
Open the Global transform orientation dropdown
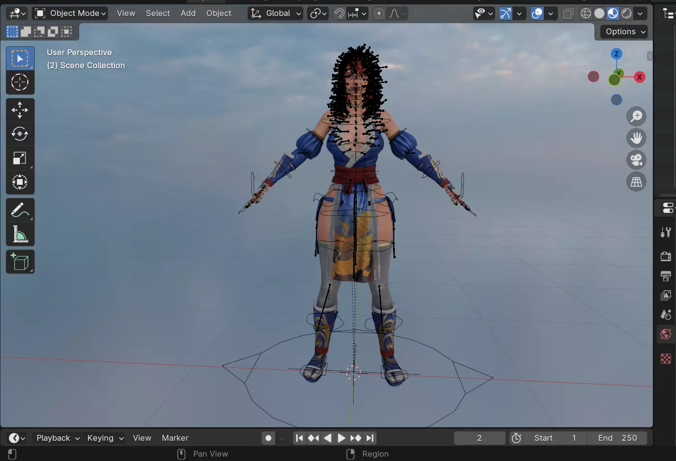275,14
